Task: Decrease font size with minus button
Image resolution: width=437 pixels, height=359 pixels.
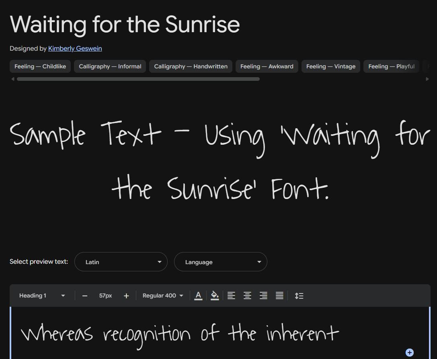Action: (85, 296)
